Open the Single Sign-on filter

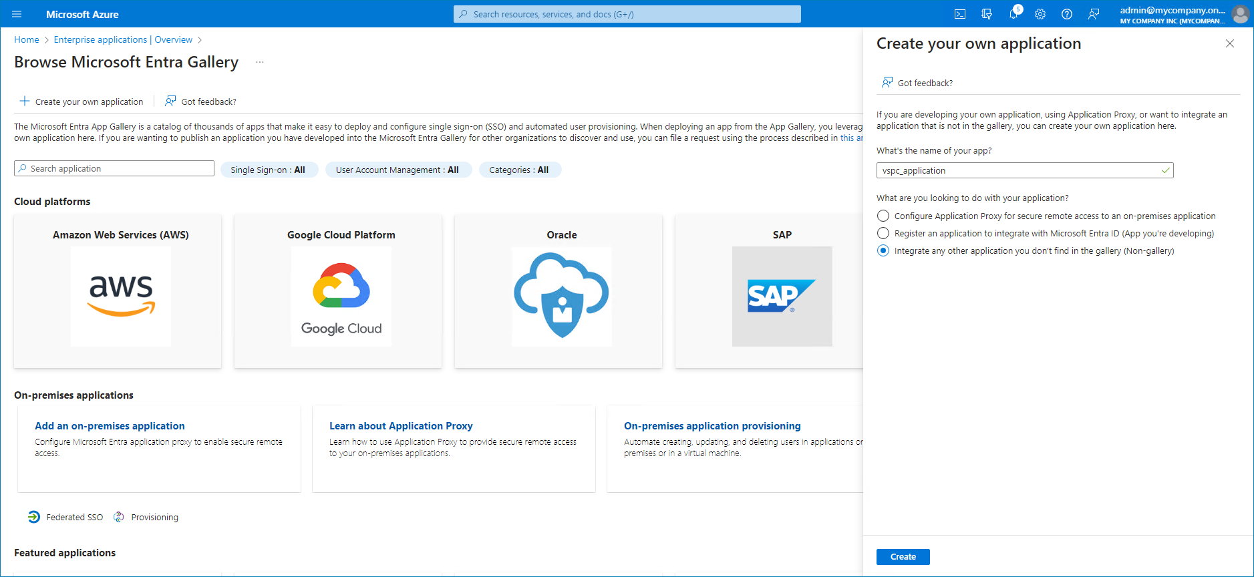tap(268, 170)
